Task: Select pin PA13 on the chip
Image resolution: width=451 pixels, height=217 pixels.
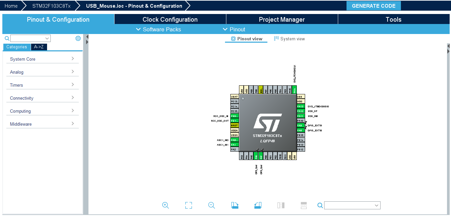Action: 300,106
